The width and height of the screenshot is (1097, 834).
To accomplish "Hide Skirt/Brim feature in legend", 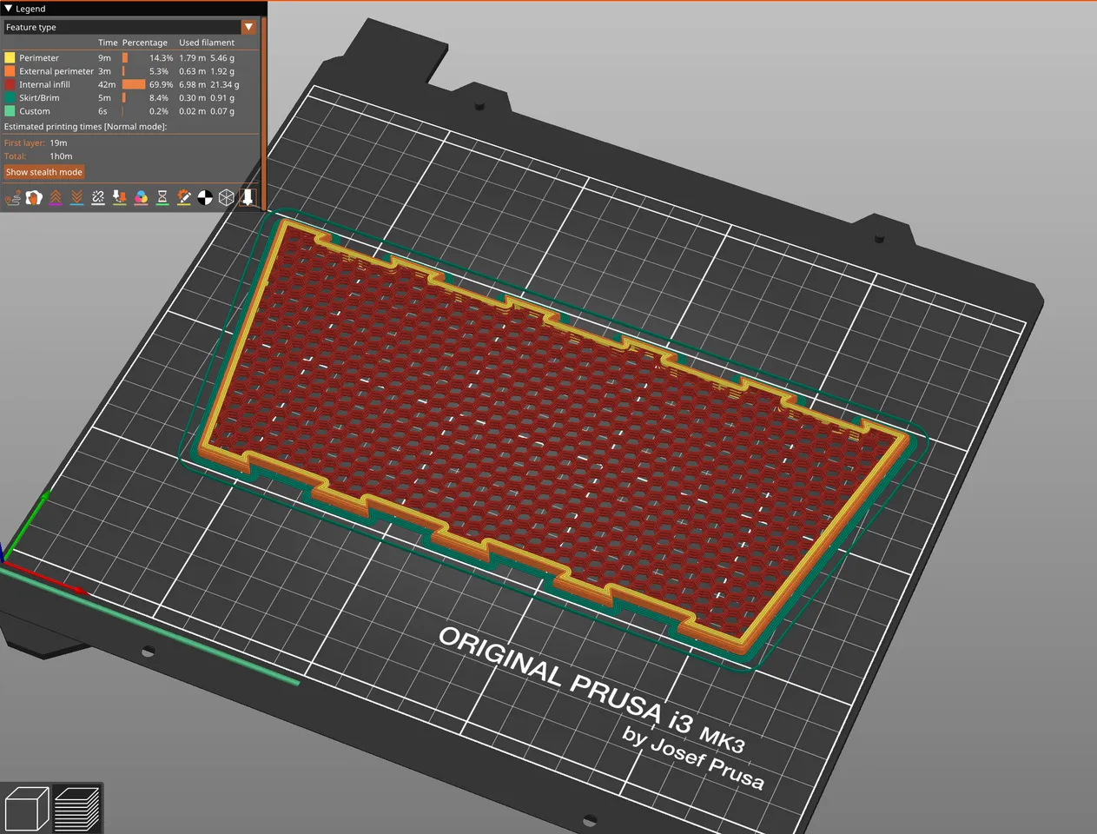I will pos(39,98).
